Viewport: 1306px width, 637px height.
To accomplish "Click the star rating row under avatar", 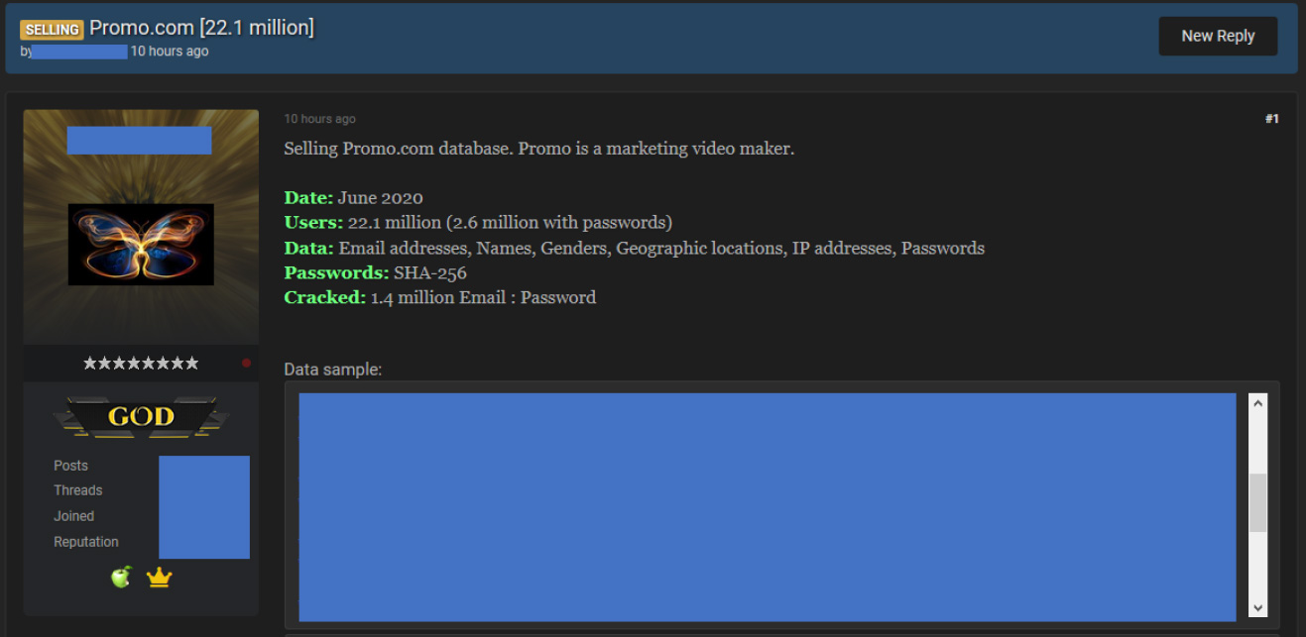I will point(141,364).
